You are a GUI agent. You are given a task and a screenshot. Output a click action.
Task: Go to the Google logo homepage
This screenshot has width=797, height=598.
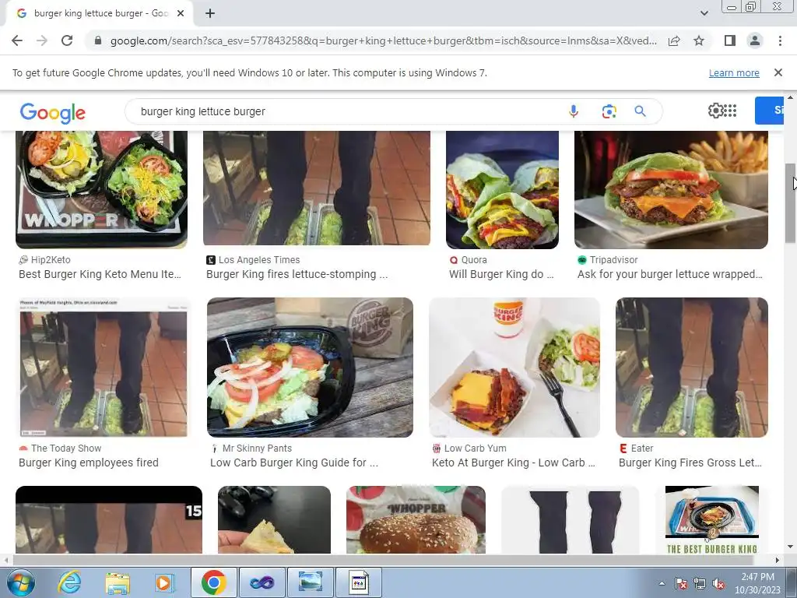tap(53, 112)
